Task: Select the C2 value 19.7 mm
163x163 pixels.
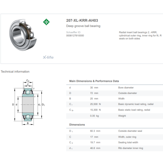Action: 95,142
